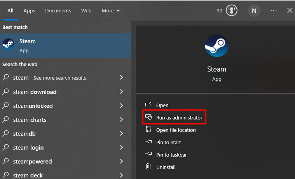Switch to the Documents tab
Viewport: 295px width, 179px height.
point(58,11)
